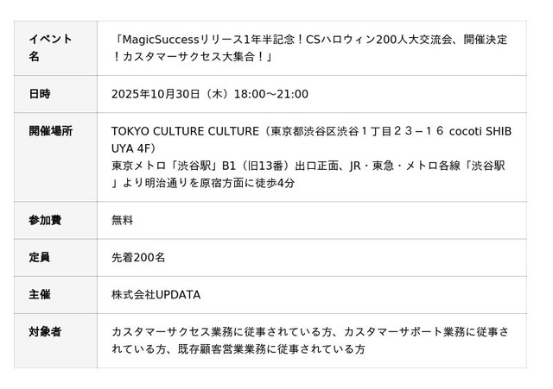This screenshot has height=389, width=553.
Task: Click the 日時 row label
Action: coord(40,94)
